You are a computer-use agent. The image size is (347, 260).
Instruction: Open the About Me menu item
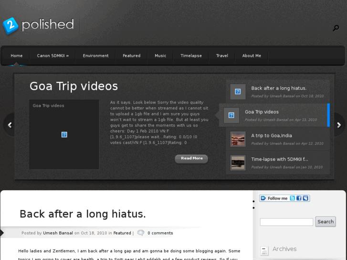pos(252,56)
